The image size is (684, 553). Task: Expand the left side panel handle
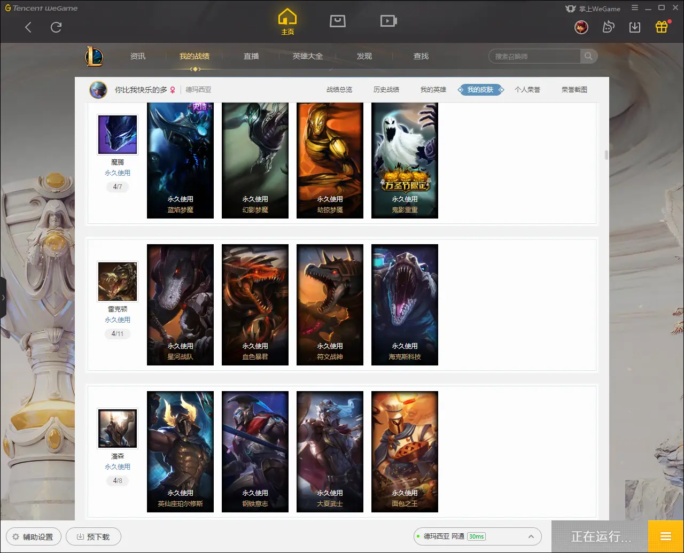tap(3, 298)
